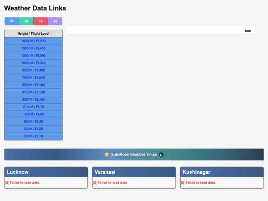Select the 06 hour tab
Screen dimensions: 268x201
(11, 21)
